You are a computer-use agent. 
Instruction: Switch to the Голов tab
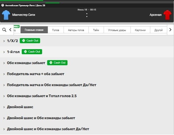[56, 30]
